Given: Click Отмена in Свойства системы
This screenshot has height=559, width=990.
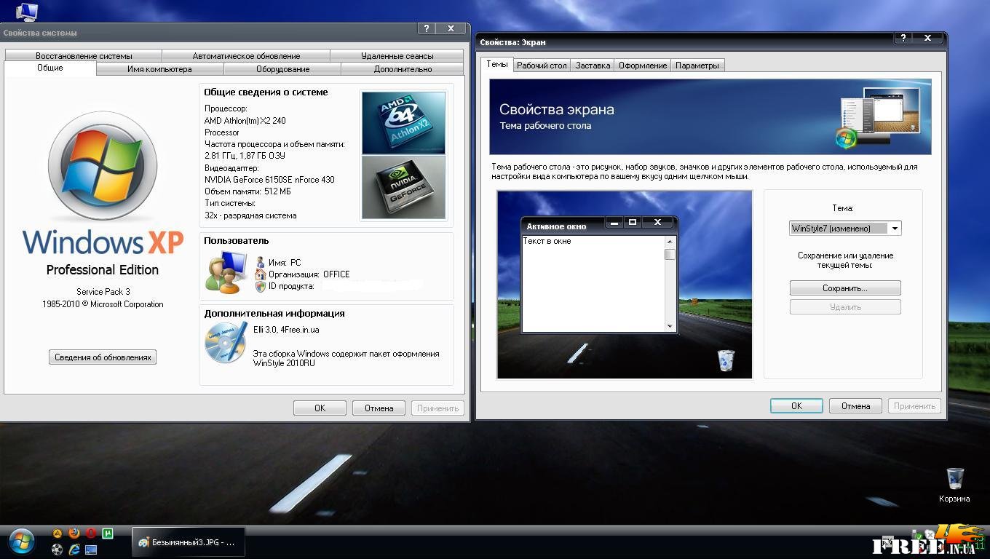Looking at the screenshot, I should pyautogui.click(x=379, y=408).
